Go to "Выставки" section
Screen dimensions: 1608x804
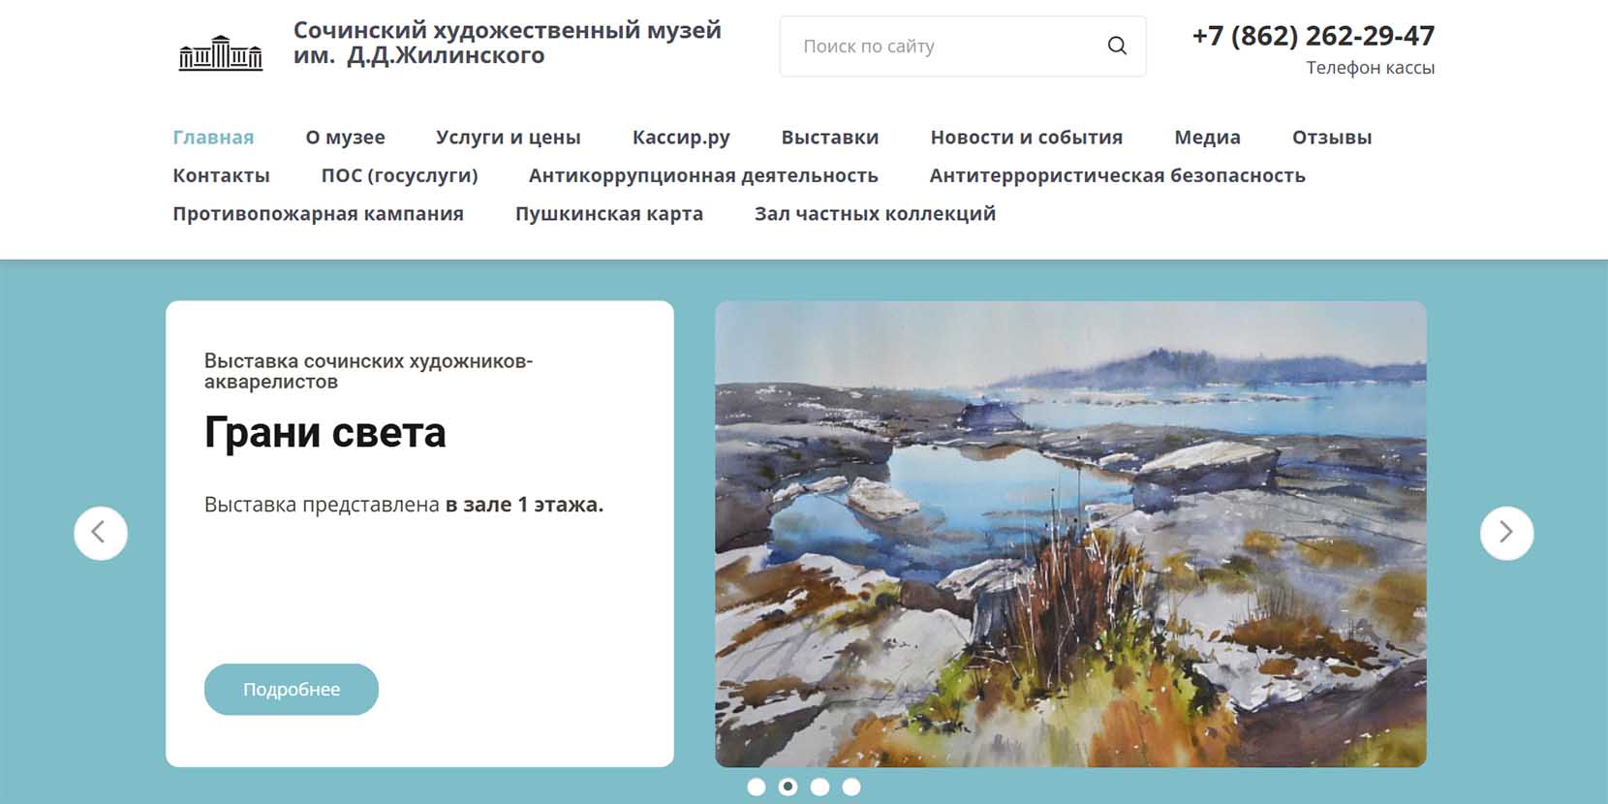pyautogui.click(x=830, y=138)
